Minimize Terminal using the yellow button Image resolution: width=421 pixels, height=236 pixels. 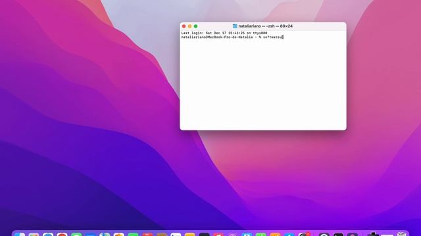click(190, 26)
